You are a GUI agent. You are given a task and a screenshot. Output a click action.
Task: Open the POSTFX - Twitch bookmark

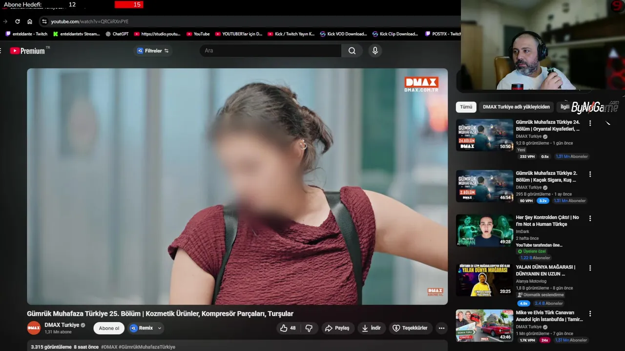(443, 34)
